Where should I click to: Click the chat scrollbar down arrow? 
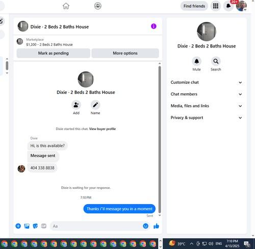pyautogui.click(x=160, y=215)
